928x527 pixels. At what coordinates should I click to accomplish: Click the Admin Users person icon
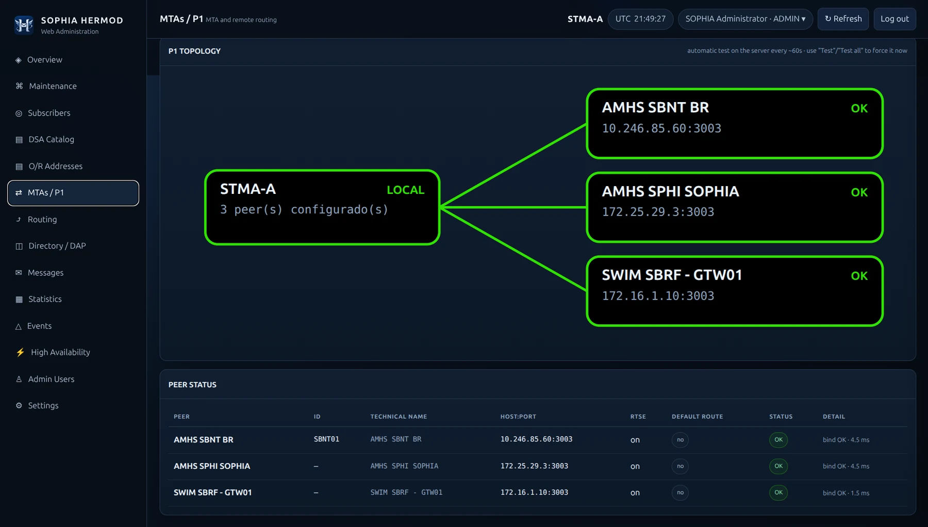(x=19, y=380)
